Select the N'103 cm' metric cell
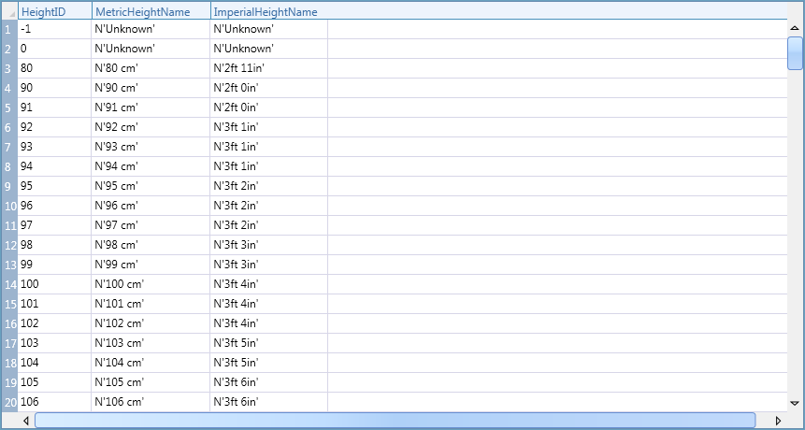Image resolution: width=805 pixels, height=430 pixels. [x=151, y=343]
